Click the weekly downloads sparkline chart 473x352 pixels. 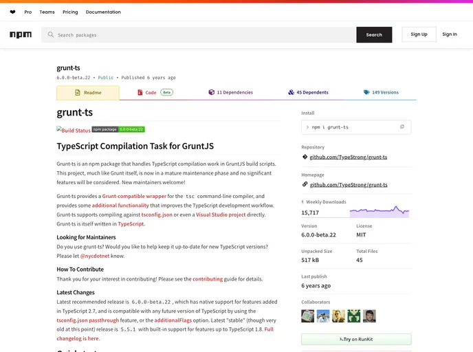pyautogui.click(x=379, y=212)
